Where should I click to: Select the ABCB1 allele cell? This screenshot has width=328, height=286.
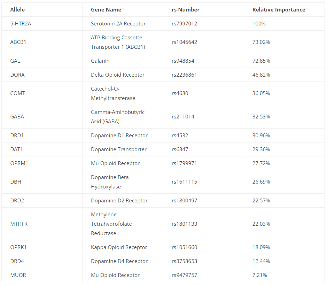18,42
